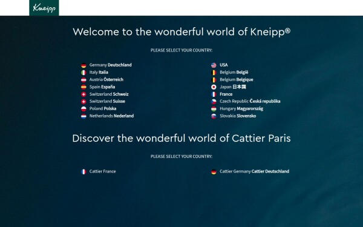Click the Spain flag icon
This screenshot has height=227, width=363.
83,87
